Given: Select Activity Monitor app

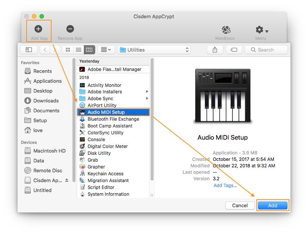Looking at the screenshot, I should click(x=113, y=85).
